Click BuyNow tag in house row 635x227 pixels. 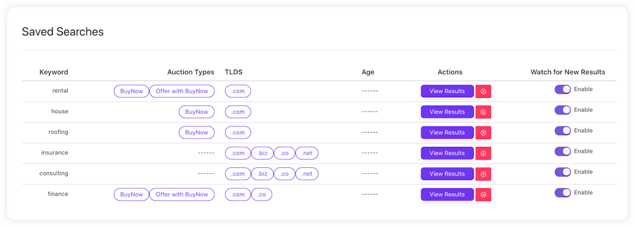click(x=197, y=112)
